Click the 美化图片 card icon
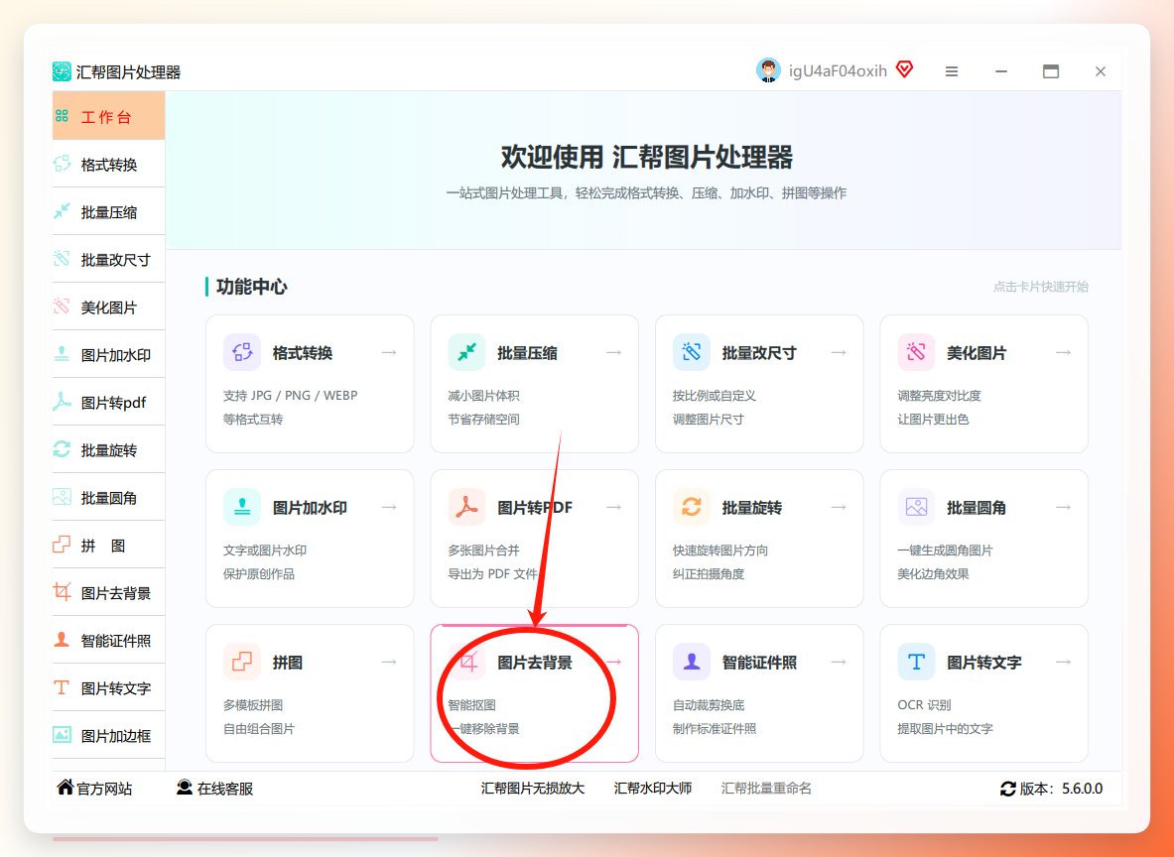 click(x=916, y=352)
